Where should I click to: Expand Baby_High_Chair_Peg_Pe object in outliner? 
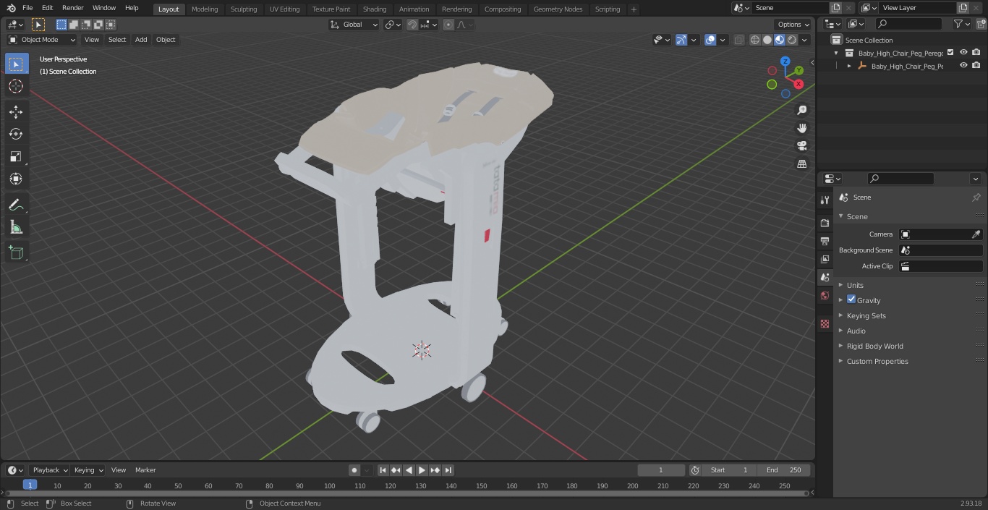[x=849, y=66]
